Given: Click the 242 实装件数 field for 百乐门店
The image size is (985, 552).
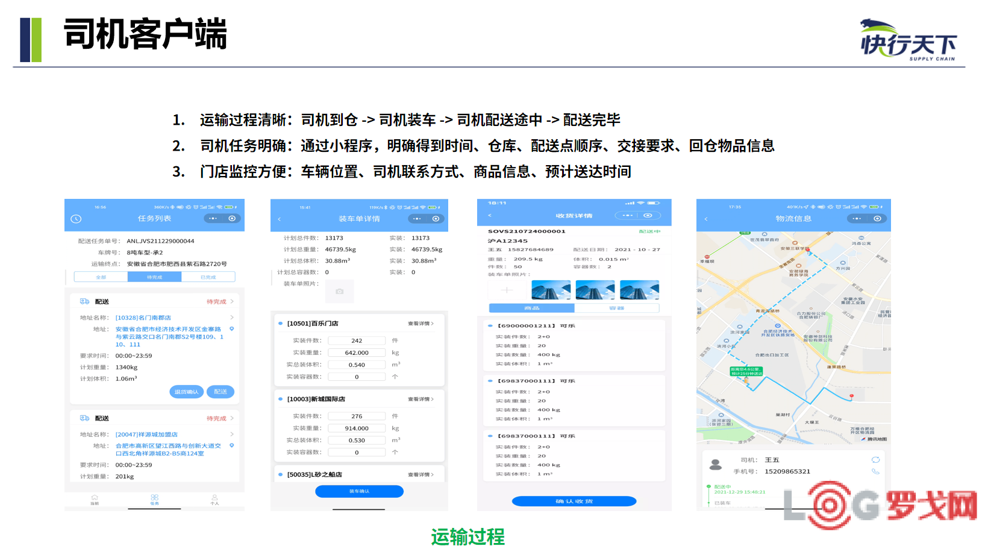Looking at the screenshot, I should pyautogui.click(x=357, y=340).
